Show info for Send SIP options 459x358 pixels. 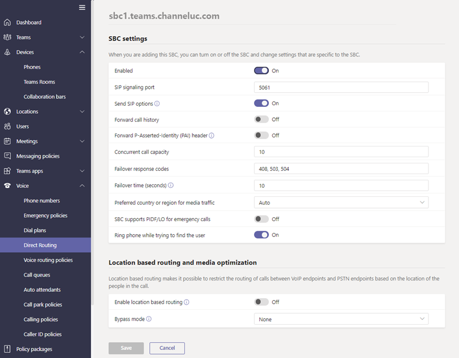(157, 103)
